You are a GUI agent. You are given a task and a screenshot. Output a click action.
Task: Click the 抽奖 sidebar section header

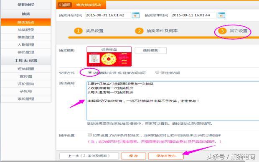pos(26,14)
